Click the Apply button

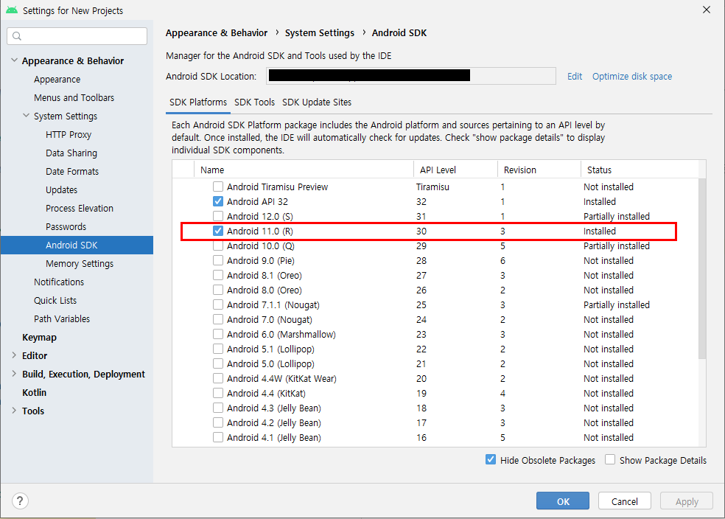[687, 501]
